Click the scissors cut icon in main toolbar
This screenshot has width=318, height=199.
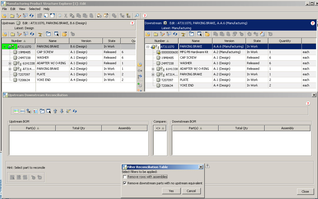pyautogui.click(x=66, y=16)
